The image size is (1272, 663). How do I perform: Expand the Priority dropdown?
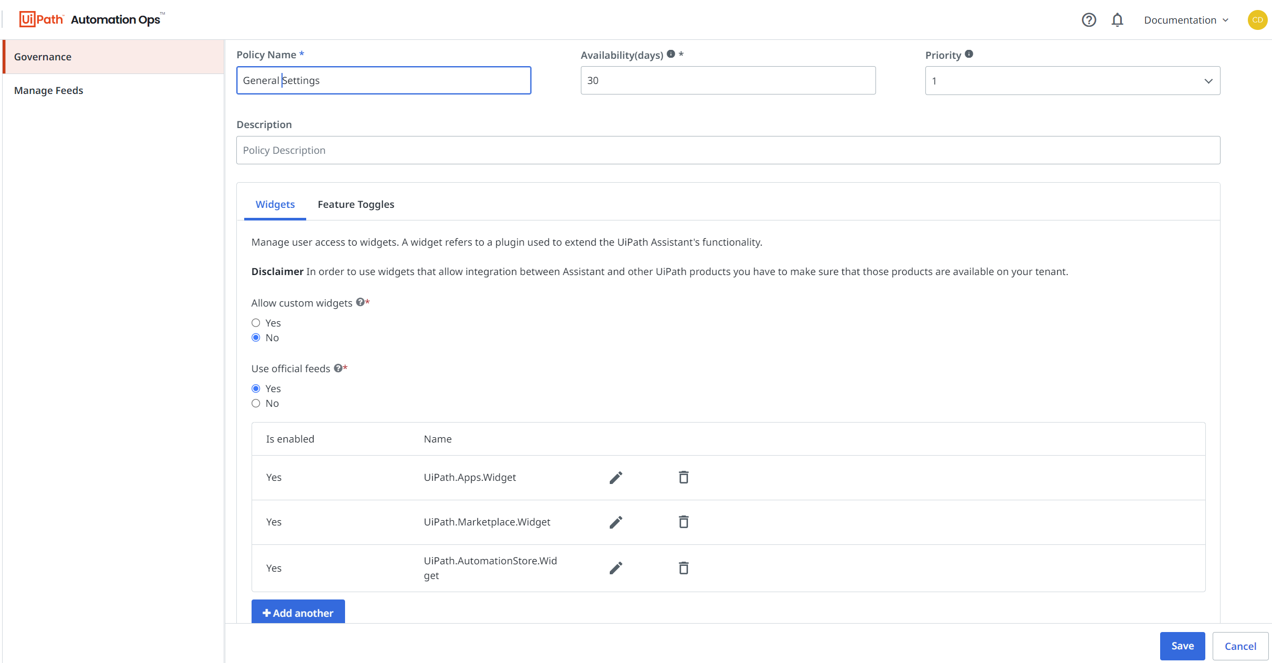(1072, 81)
